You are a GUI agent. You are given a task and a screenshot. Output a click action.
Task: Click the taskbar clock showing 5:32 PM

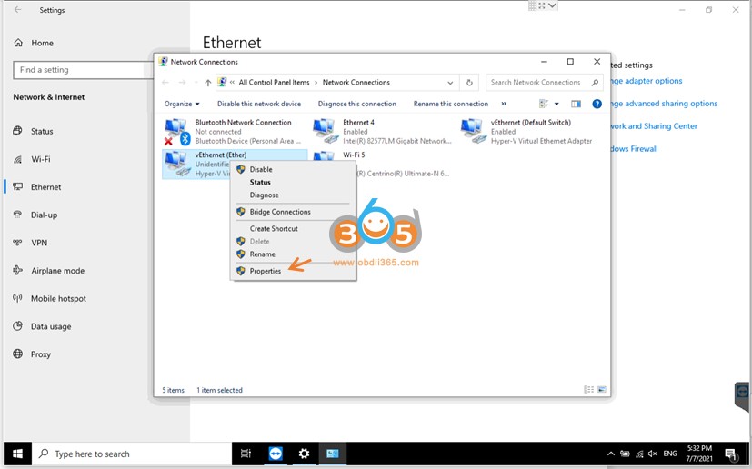(x=699, y=454)
